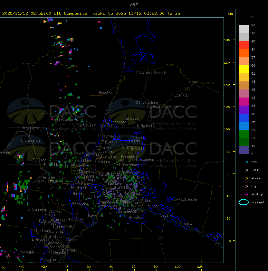Click the 'Encon' map label
The width and height of the screenshot is (268, 271).
tap(193, 81)
